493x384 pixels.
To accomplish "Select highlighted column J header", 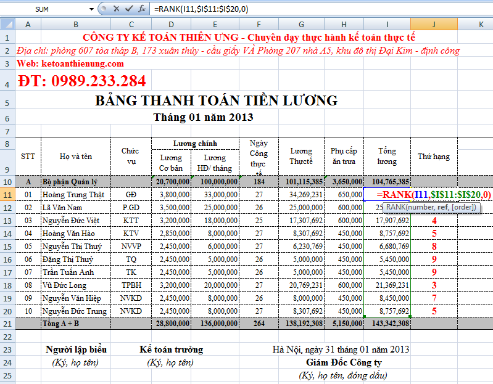I will click(434, 24).
